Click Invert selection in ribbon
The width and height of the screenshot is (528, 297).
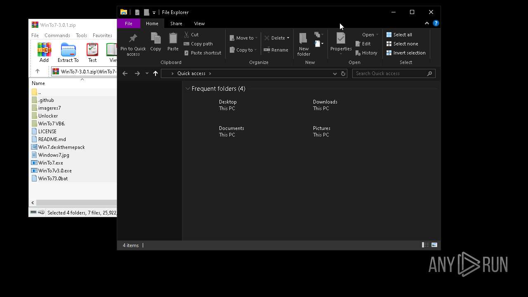(405, 53)
